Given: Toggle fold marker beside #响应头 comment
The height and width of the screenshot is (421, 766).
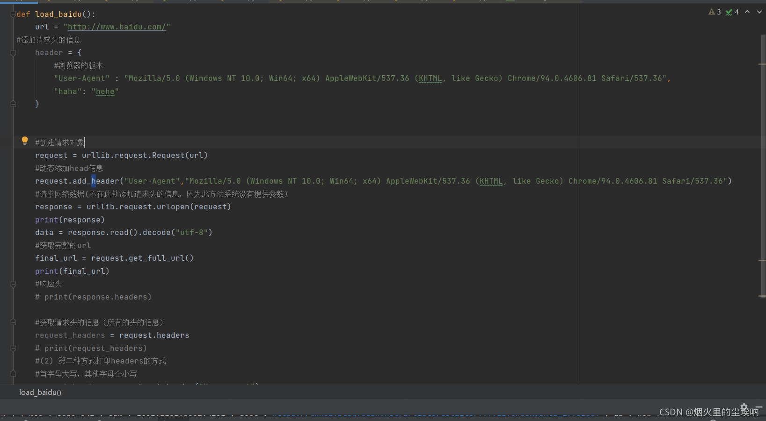Looking at the screenshot, I should [13, 284].
